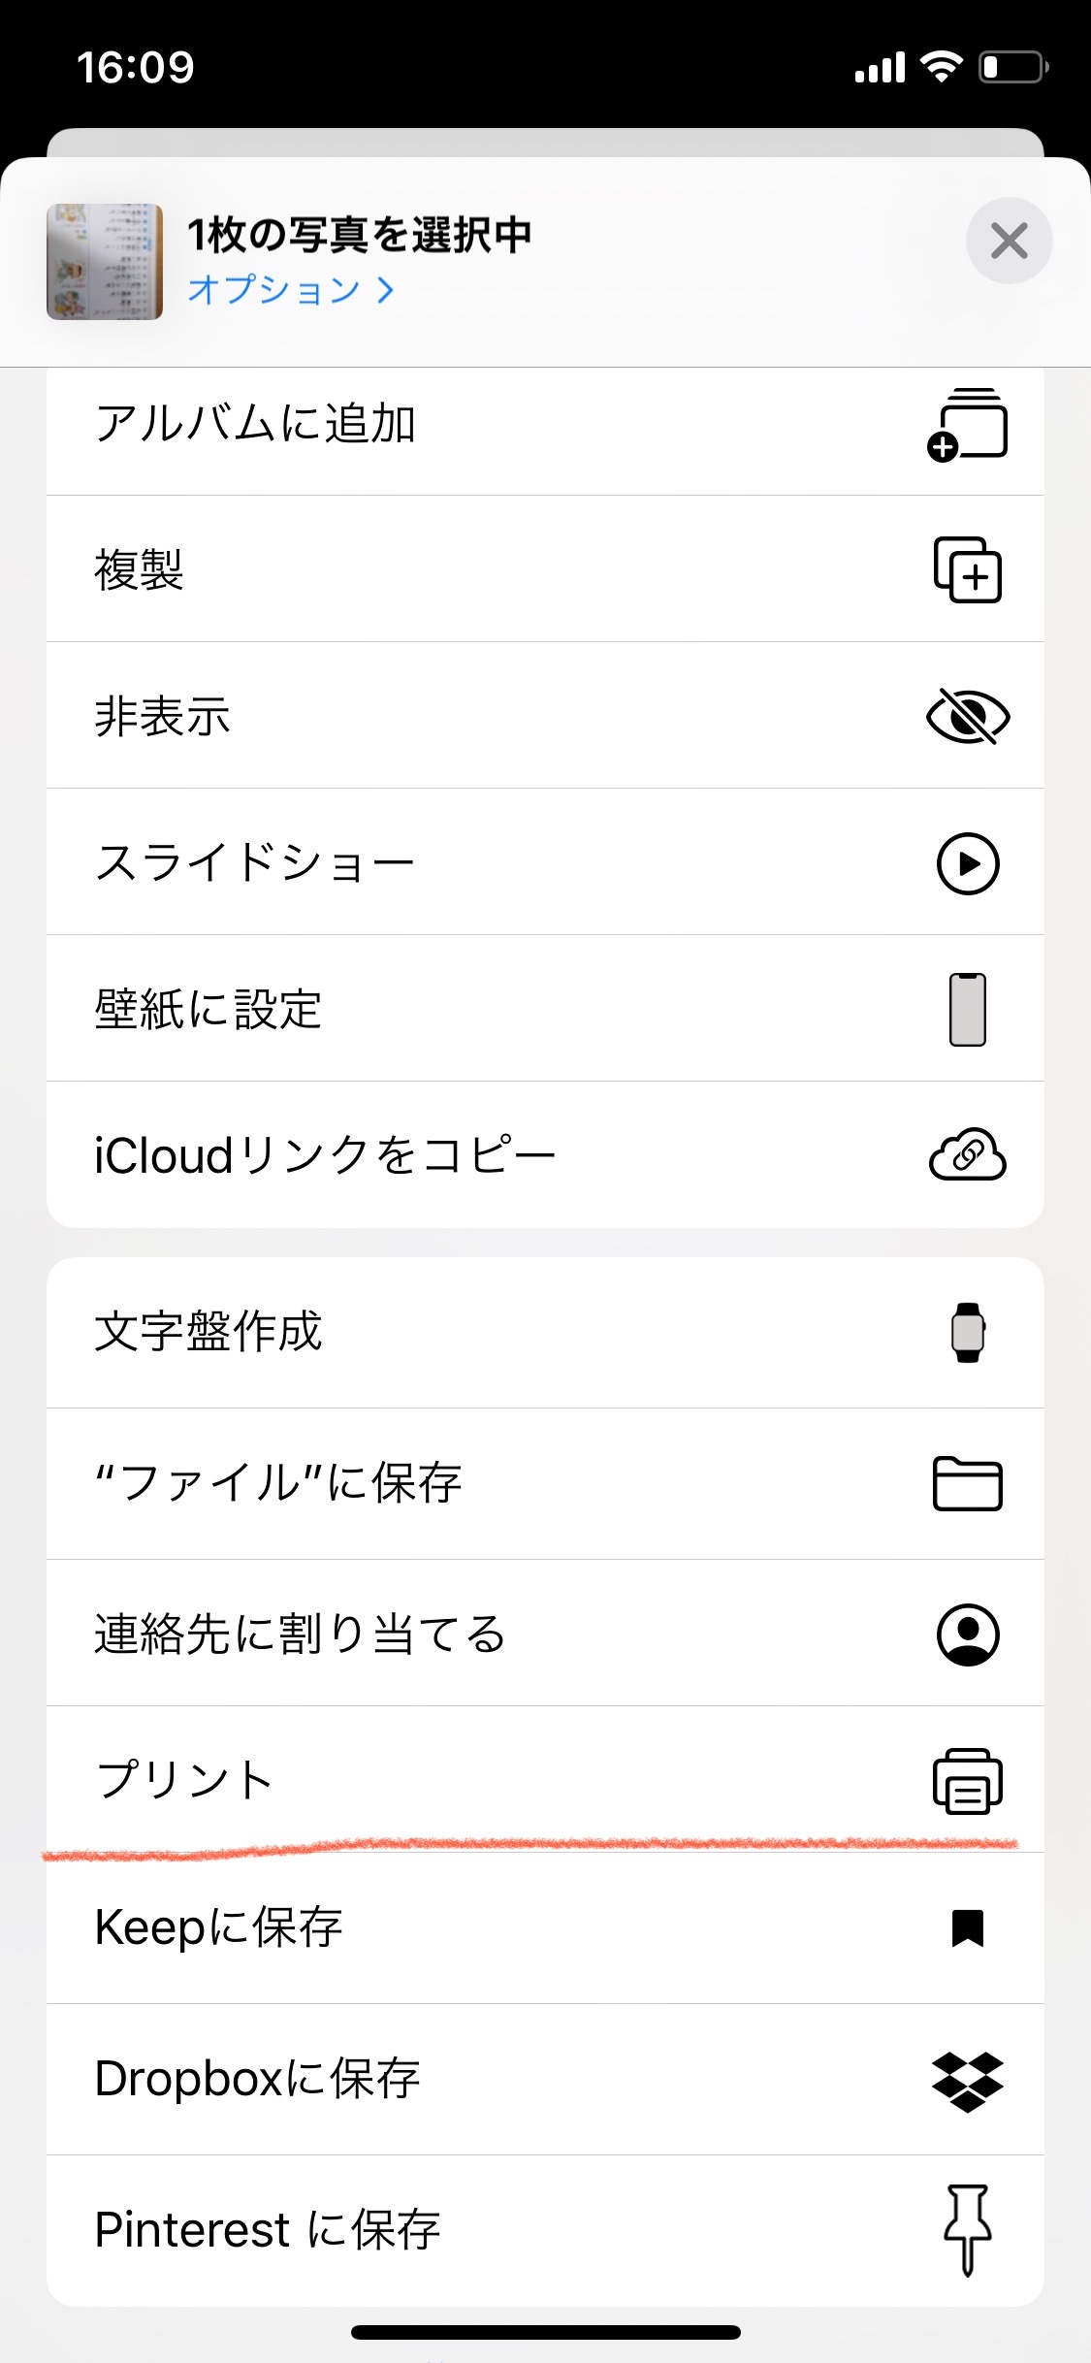The width and height of the screenshot is (1091, 2363).
Task: Tap the selected photo thumbnail
Action: pos(105,261)
